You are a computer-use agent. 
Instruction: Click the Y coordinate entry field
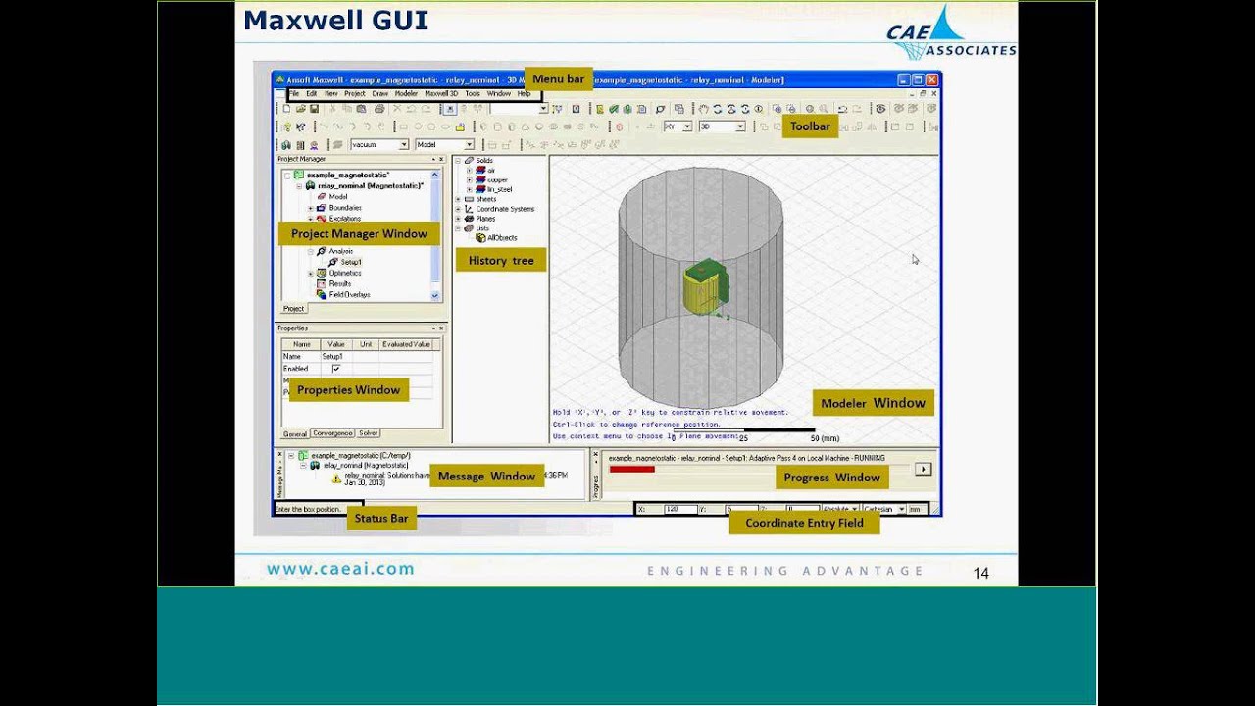tap(741, 509)
